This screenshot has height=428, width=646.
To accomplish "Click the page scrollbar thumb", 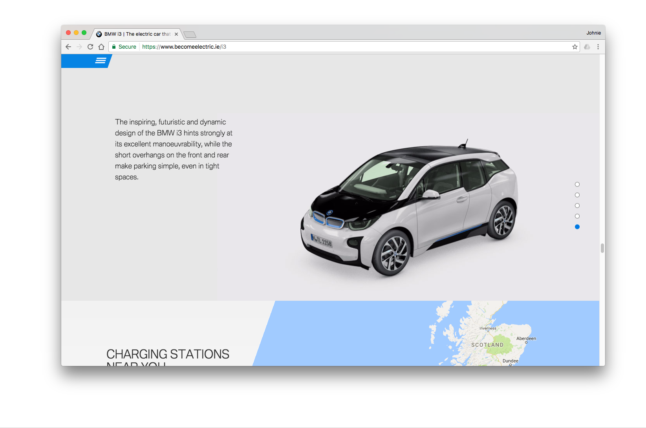I will point(602,248).
